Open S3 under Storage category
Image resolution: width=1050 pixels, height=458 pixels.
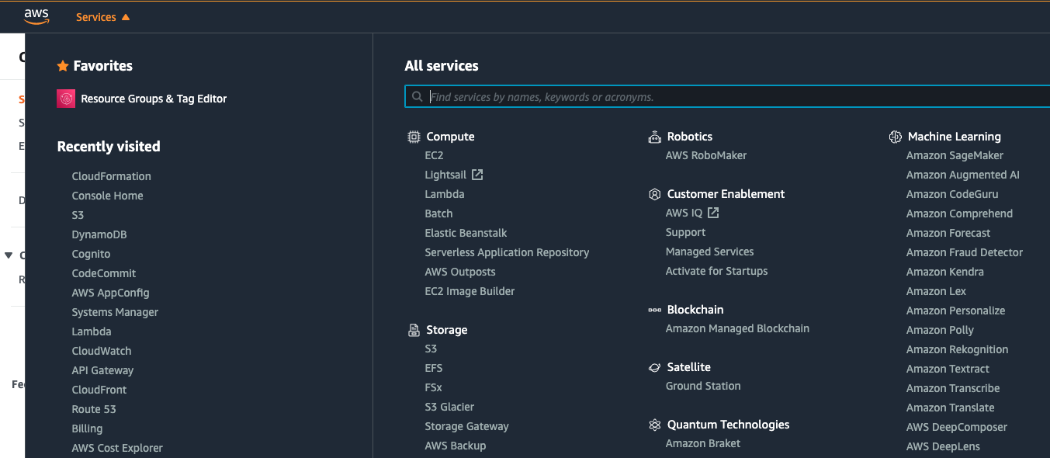(x=431, y=349)
